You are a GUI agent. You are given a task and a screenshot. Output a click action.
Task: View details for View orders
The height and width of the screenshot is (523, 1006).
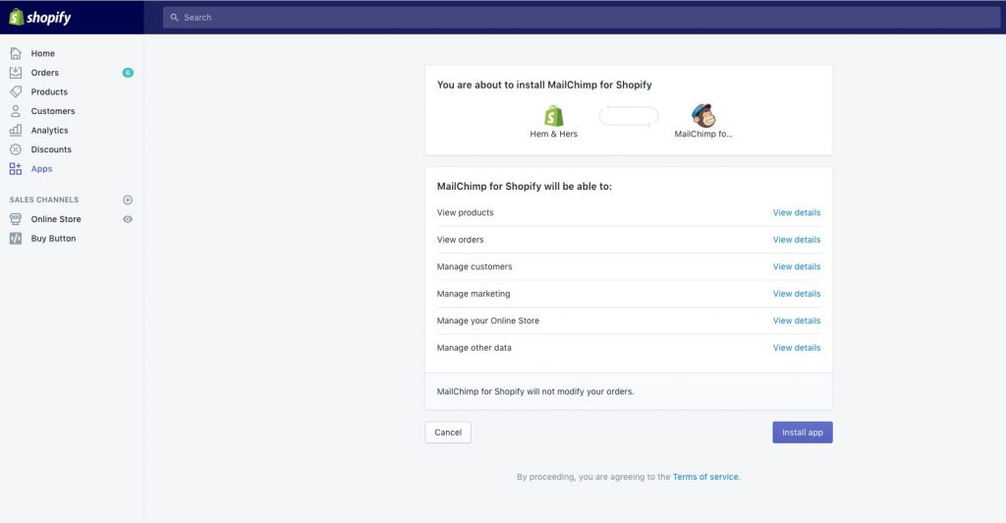point(796,239)
